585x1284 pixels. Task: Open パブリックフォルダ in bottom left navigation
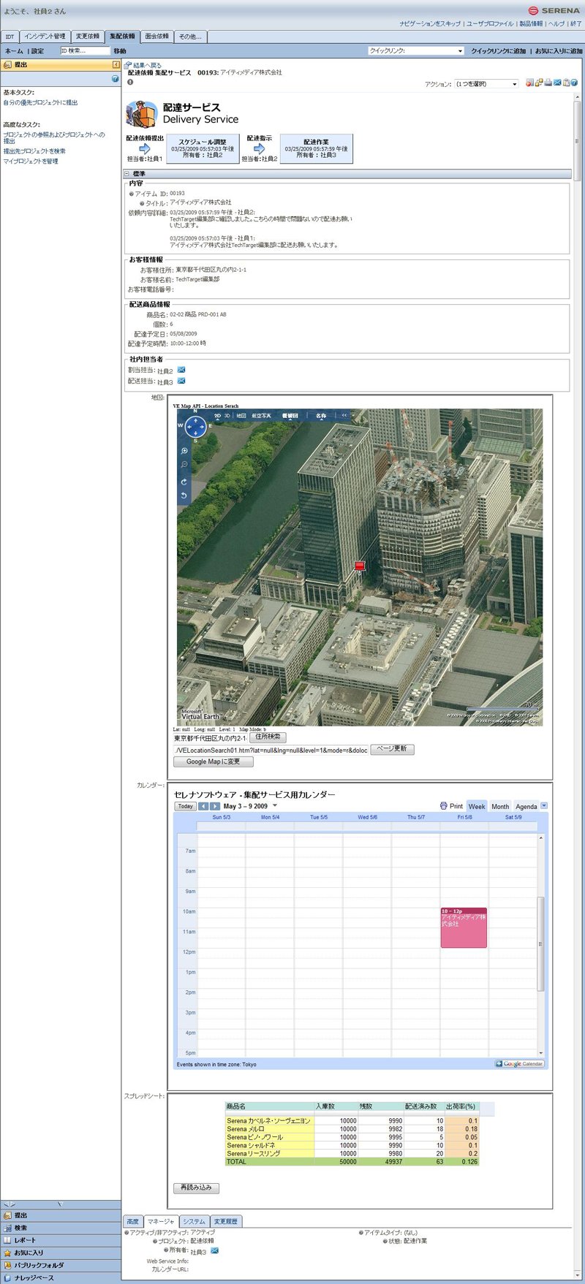click(60, 1265)
